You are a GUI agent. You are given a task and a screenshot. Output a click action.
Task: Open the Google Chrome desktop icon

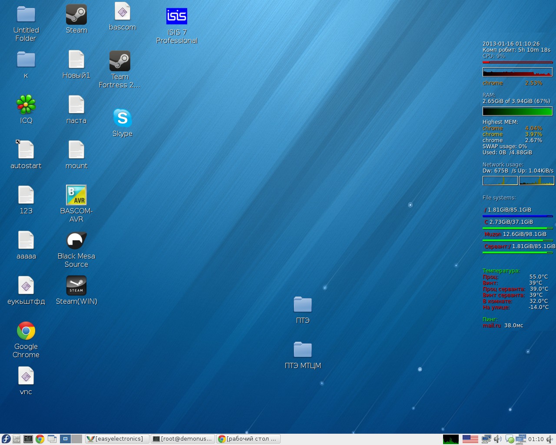[26, 331]
